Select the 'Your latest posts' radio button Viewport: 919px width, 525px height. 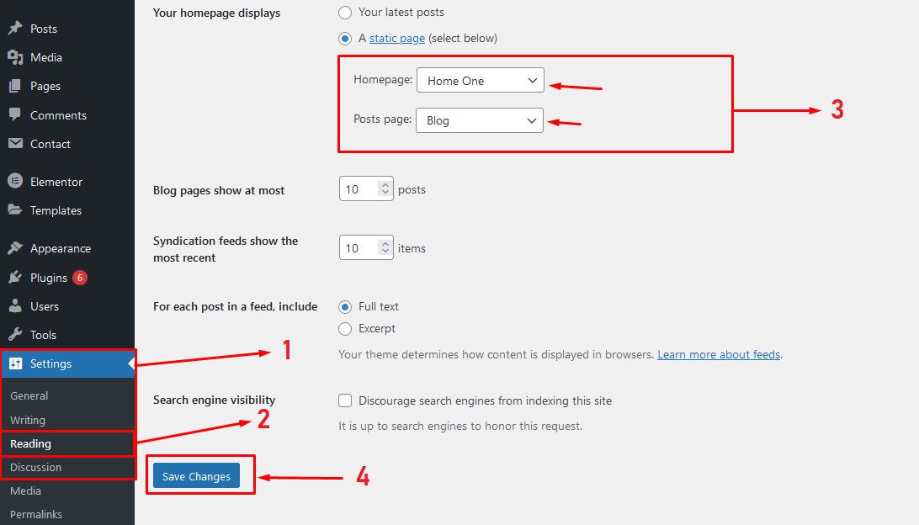tap(345, 13)
